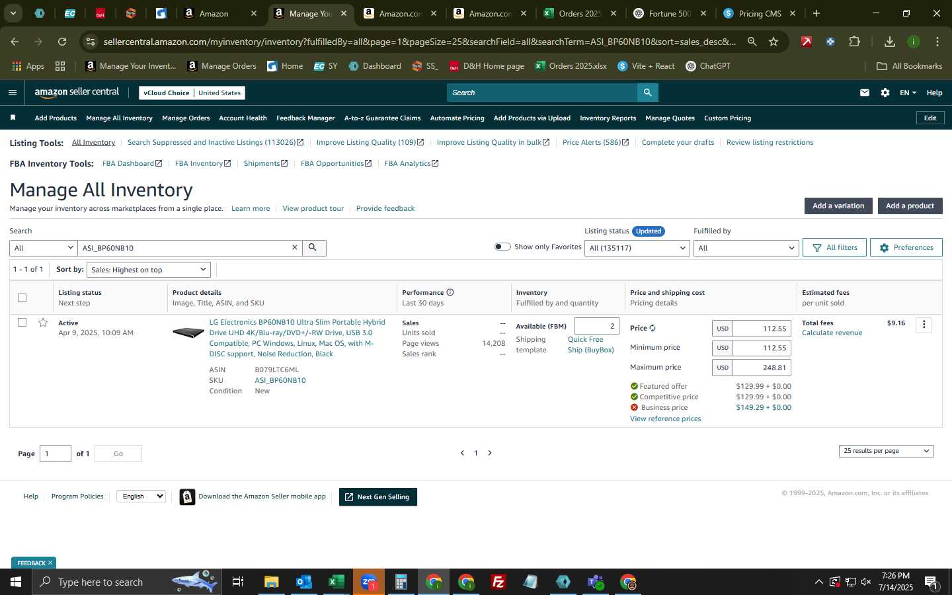Open Manage Orders in navigation bar

186,118
